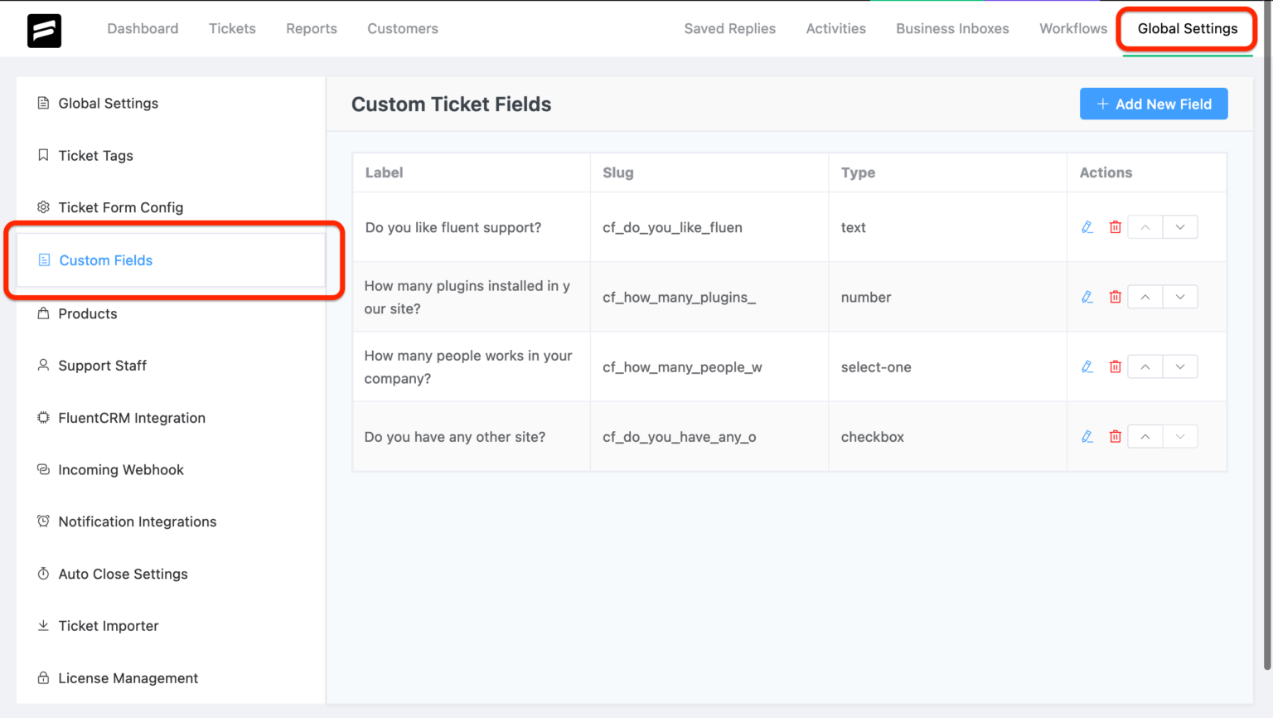The height and width of the screenshot is (718, 1273).
Task: Click the clock icon beside Auto Close Settings
Action: click(43, 574)
